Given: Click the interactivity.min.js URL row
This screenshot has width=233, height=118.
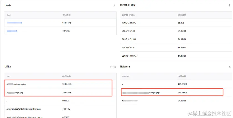Looking at the screenshot, I should click(60, 109).
